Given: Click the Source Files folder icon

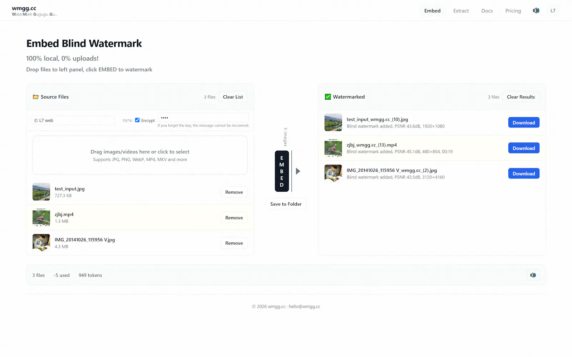Looking at the screenshot, I should click(36, 97).
